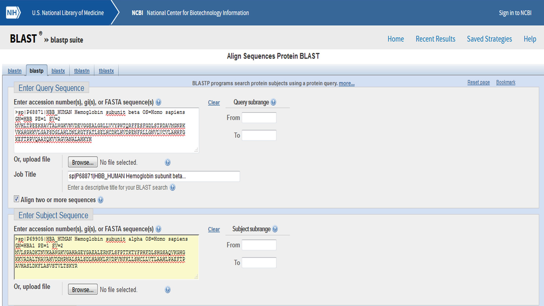
Task: Clear the query sequence field
Action: (x=214, y=103)
